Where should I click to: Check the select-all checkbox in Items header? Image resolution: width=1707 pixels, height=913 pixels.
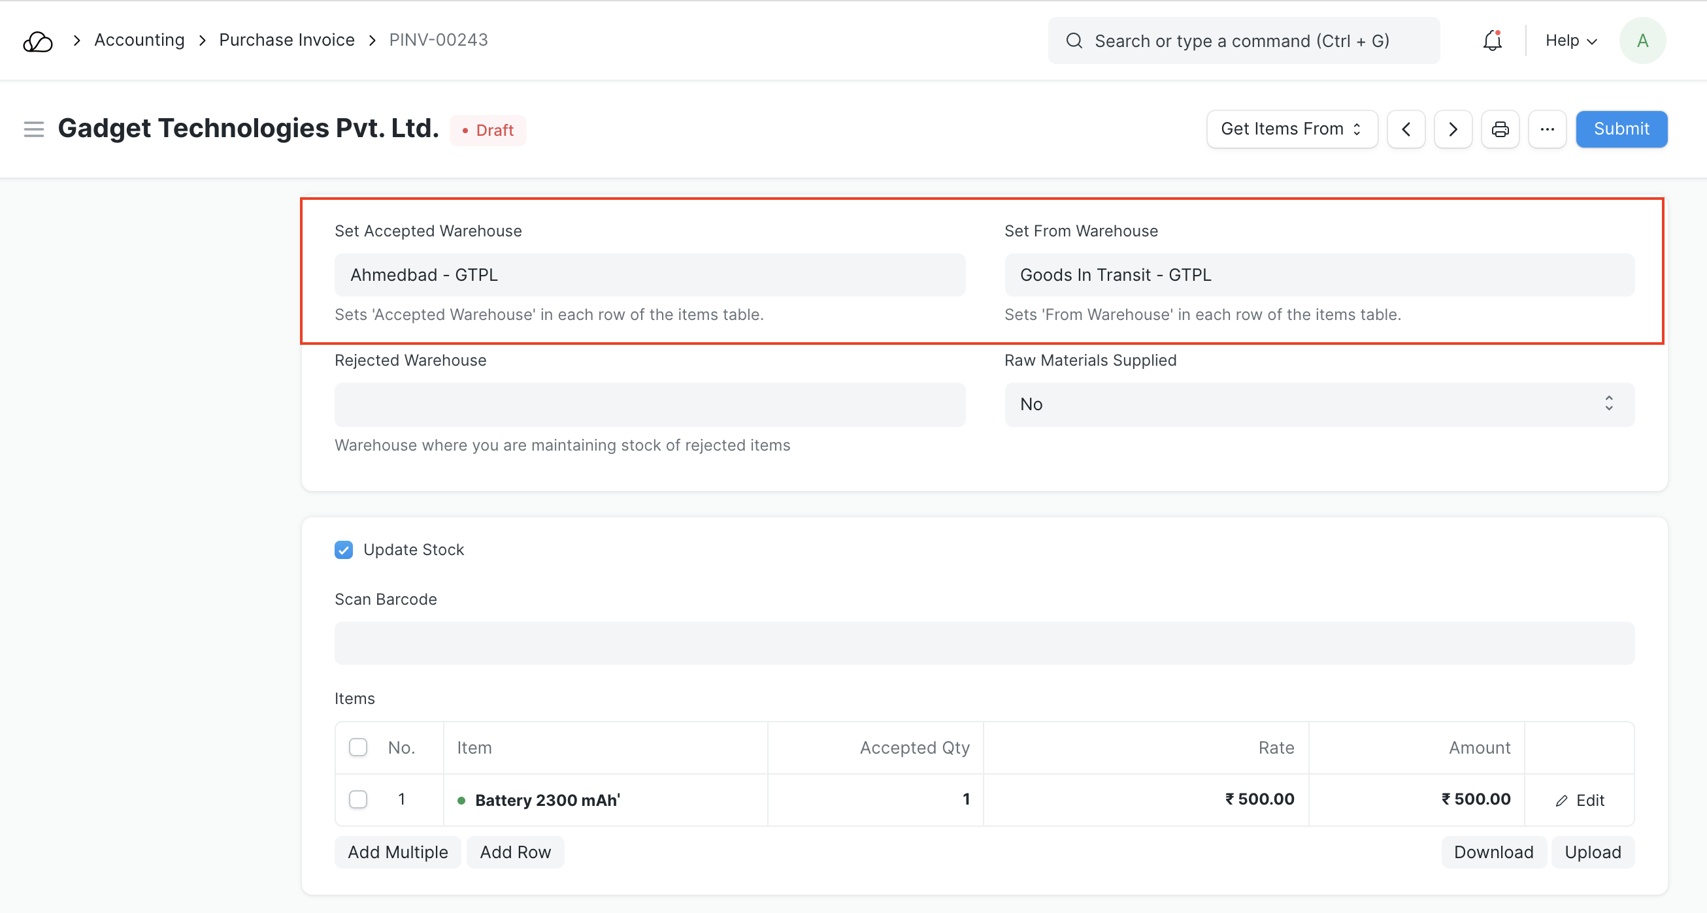[358, 748]
